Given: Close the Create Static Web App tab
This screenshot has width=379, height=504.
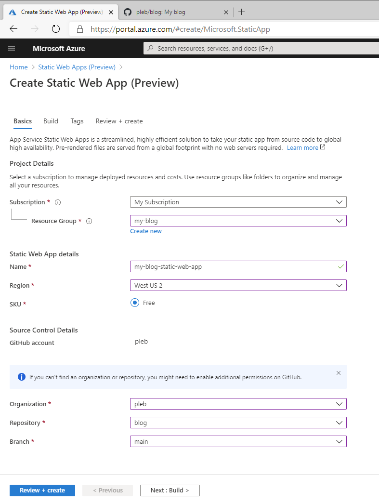Looking at the screenshot, I should click(x=111, y=12).
